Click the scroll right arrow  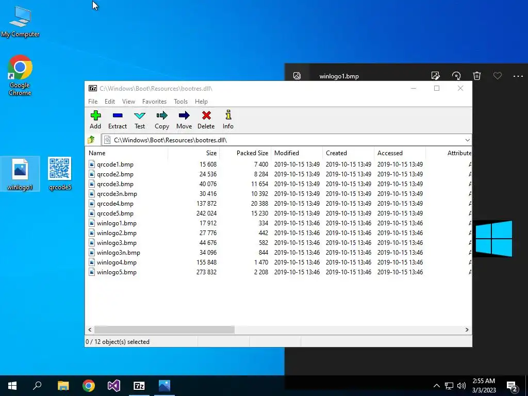coord(467,329)
